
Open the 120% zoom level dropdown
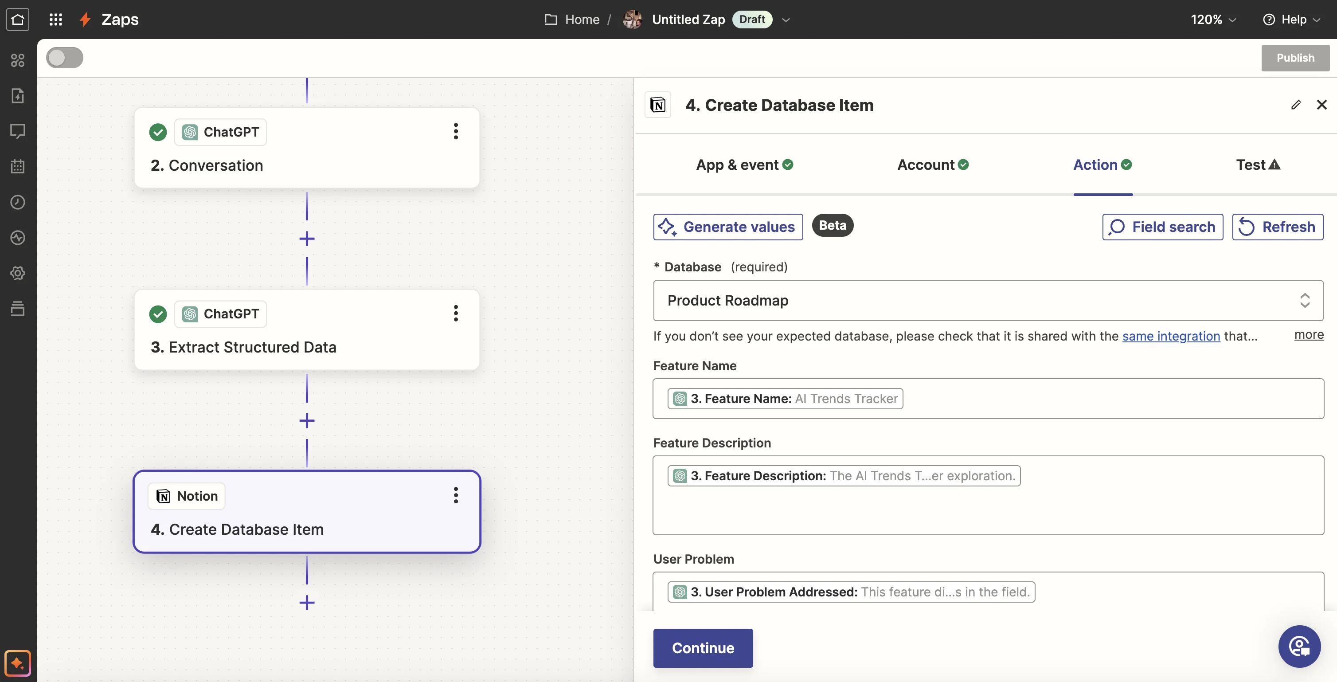1213,19
